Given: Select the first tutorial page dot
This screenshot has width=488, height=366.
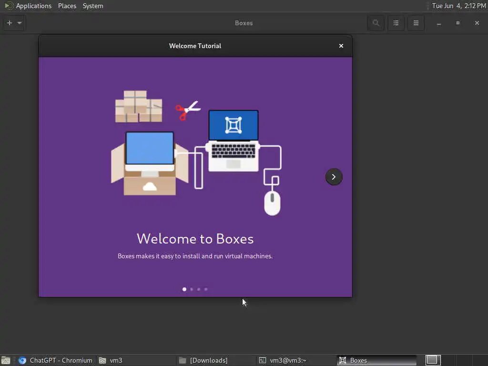Looking at the screenshot, I should 184,289.
